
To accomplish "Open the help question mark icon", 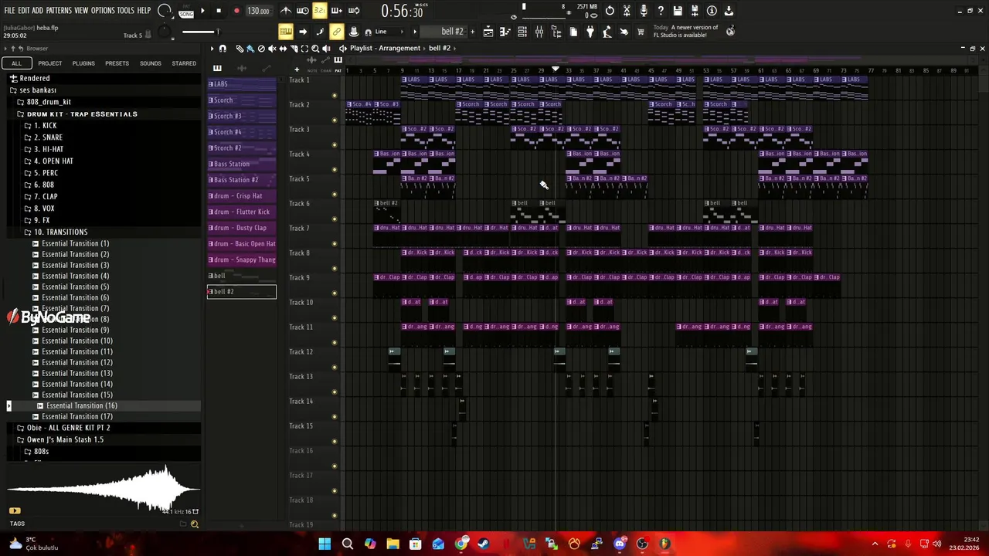I will point(661,11).
